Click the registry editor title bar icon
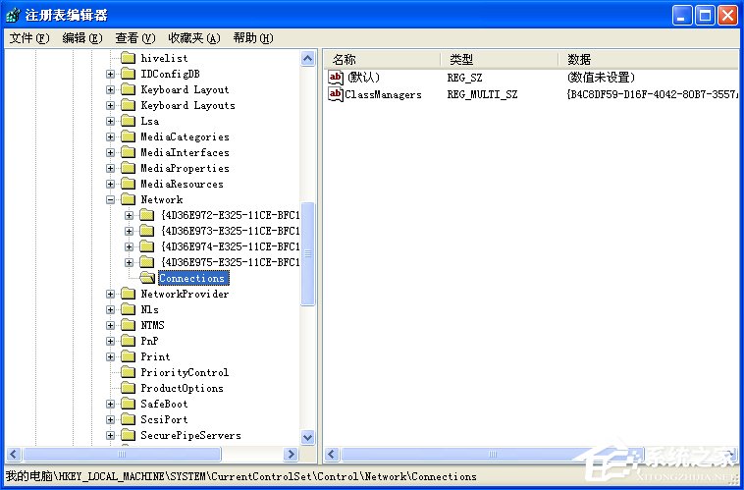The width and height of the screenshot is (744, 490). pyautogui.click(x=13, y=15)
